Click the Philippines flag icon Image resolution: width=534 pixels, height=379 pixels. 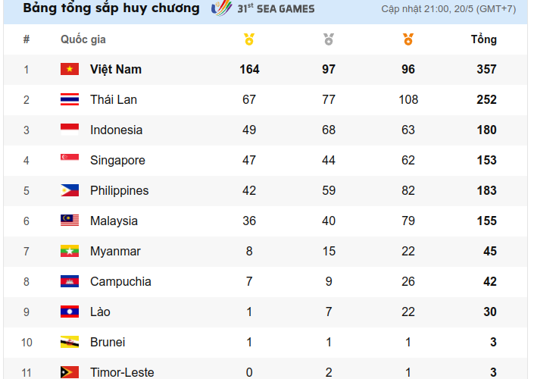point(70,191)
